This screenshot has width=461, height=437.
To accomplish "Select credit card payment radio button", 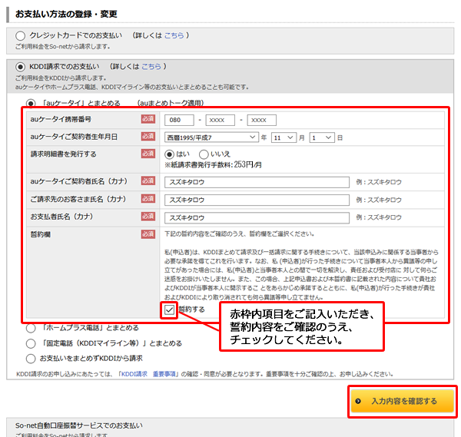I will [20, 36].
